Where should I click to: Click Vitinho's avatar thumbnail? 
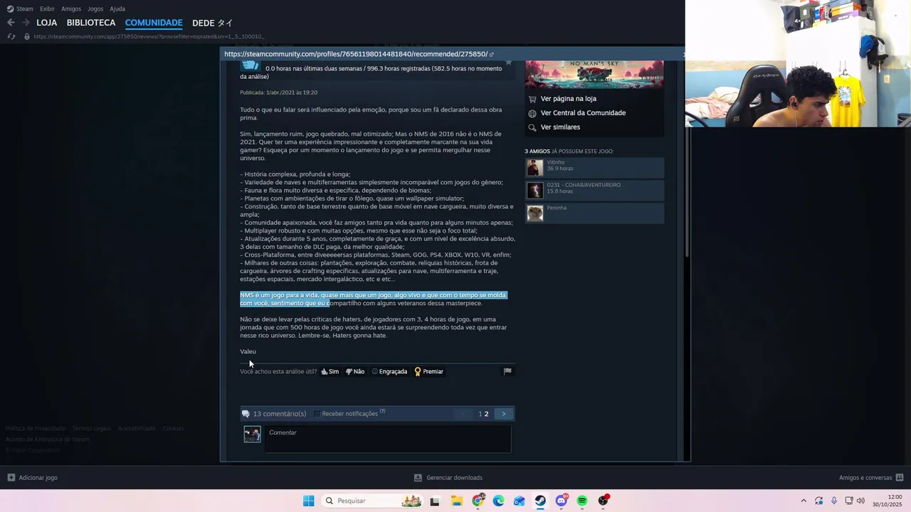(535, 168)
